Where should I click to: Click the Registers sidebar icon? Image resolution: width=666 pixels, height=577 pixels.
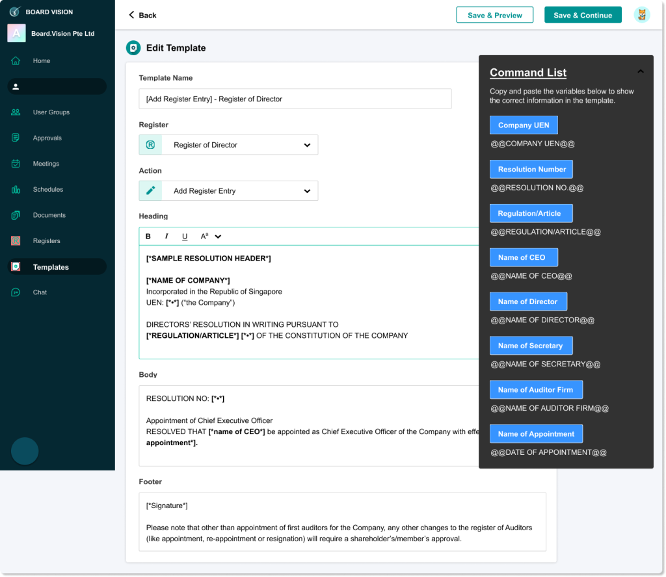[x=16, y=241]
